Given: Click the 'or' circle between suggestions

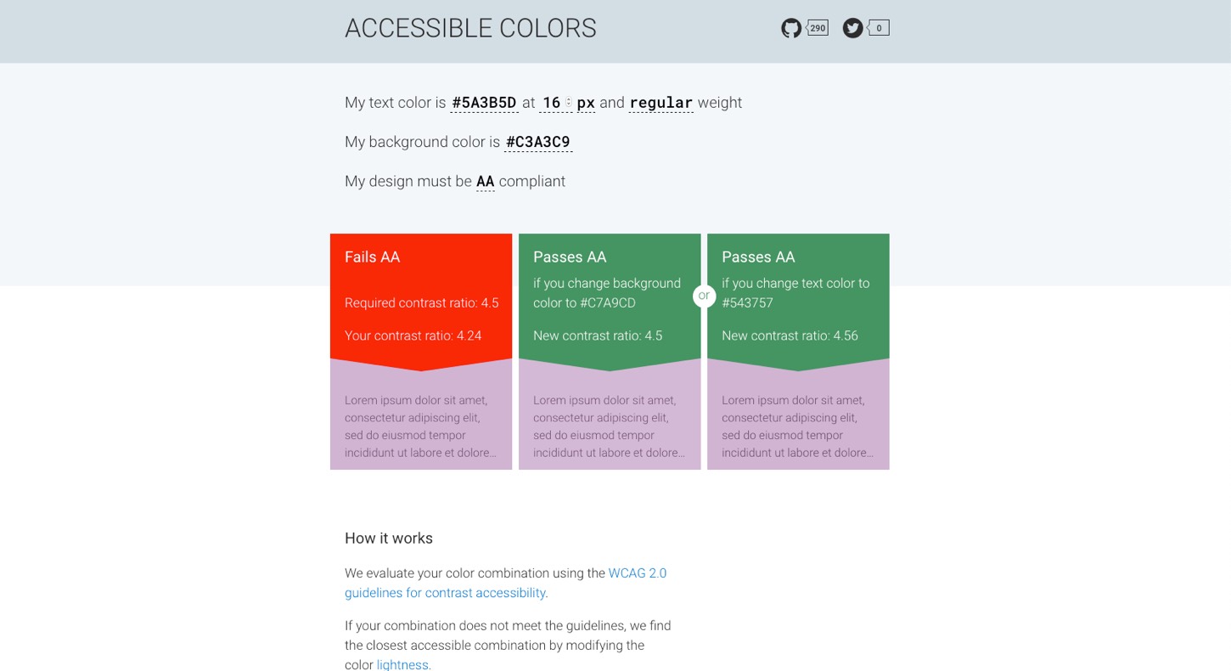Looking at the screenshot, I should click(x=704, y=296).
